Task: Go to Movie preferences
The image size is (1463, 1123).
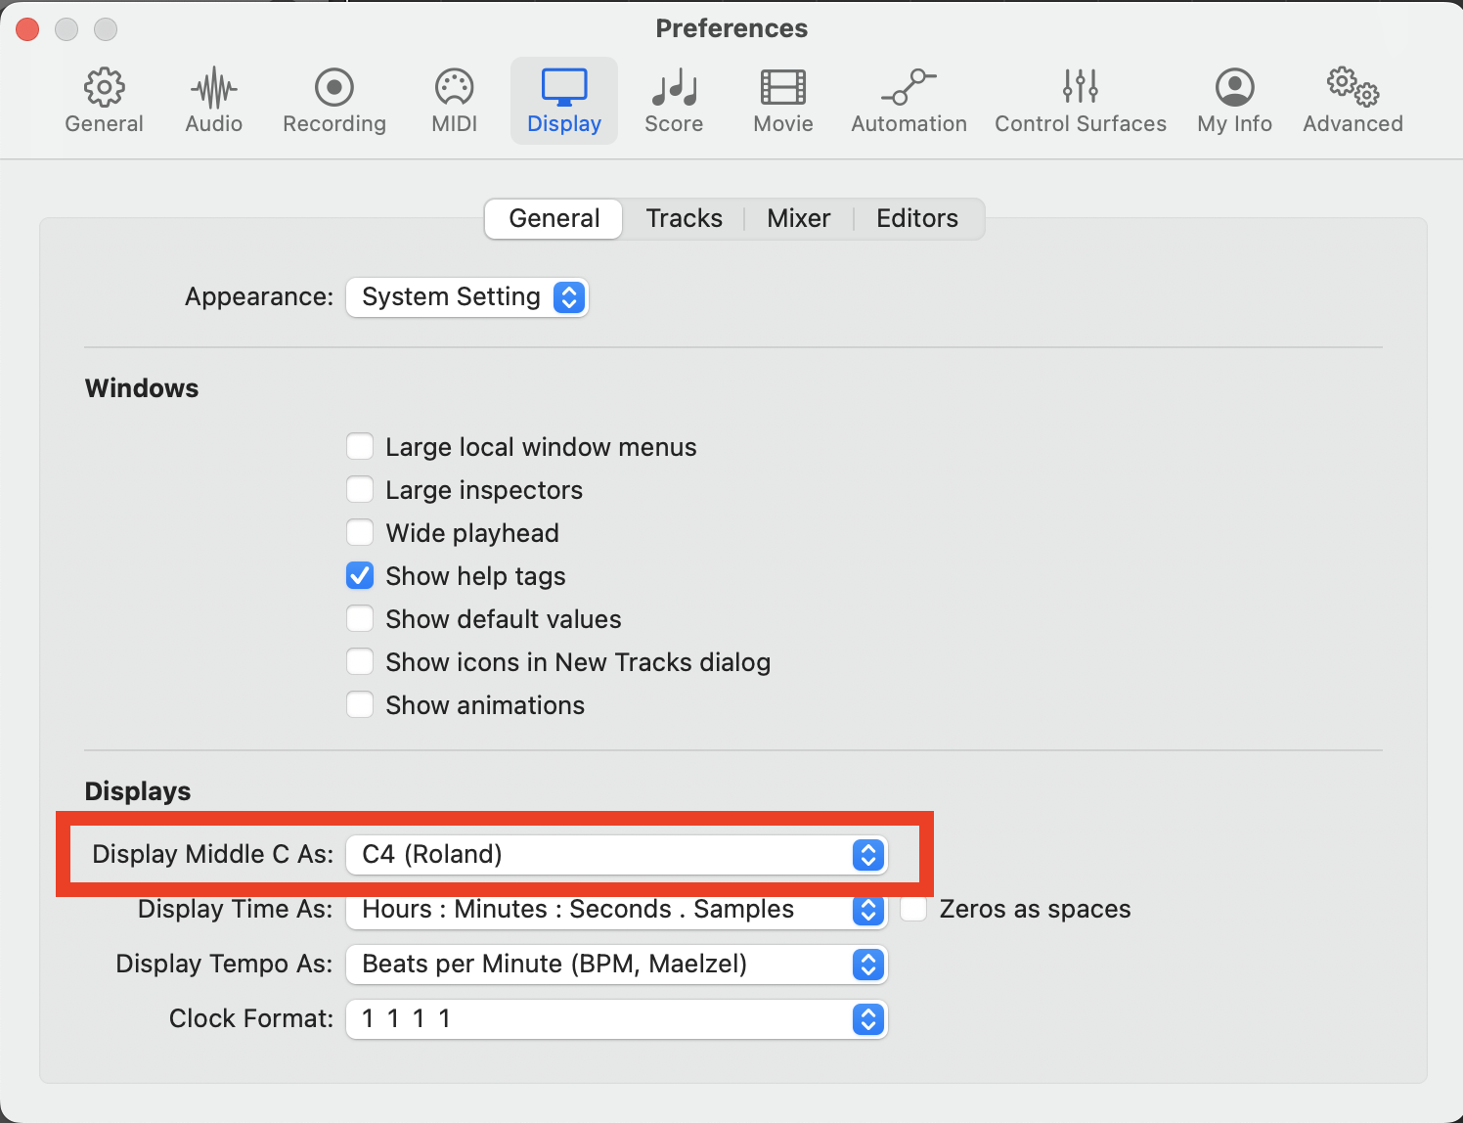Action: (782, 101)
